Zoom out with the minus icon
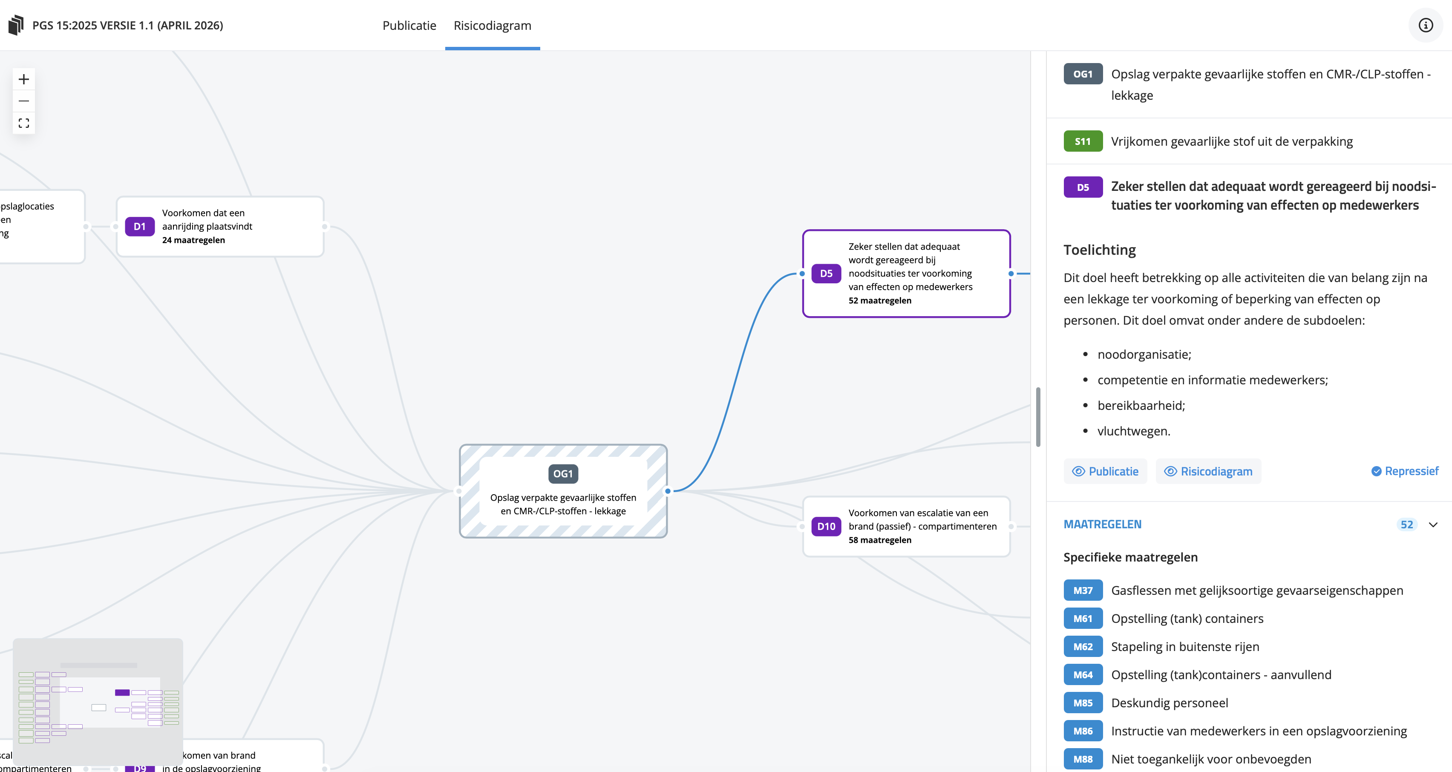The image size is (1452, 772). (24, 101)
